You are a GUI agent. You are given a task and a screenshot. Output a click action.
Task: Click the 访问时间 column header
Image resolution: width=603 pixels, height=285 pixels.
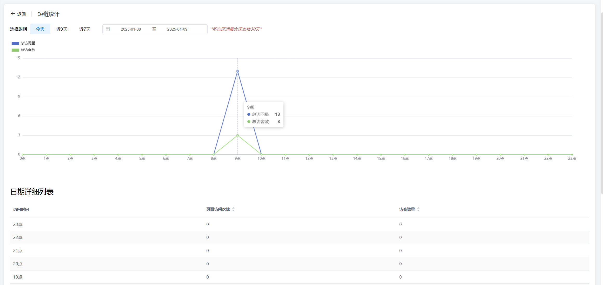pos(21,209)
